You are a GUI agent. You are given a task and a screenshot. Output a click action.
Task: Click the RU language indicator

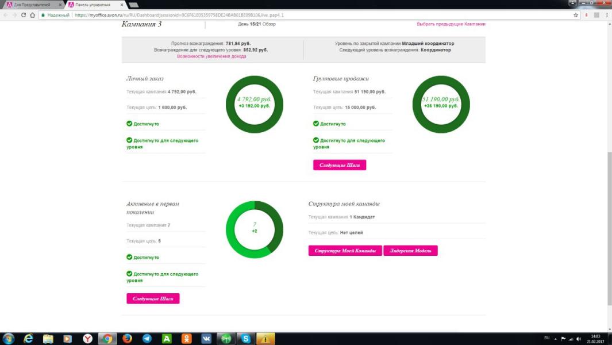[547, 338]
